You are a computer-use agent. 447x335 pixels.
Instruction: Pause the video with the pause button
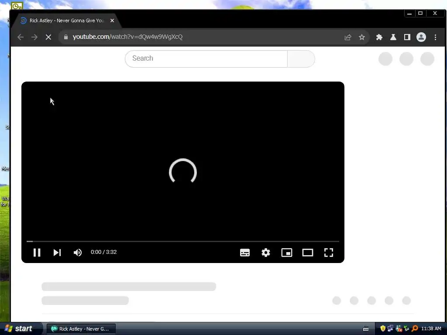point(37,253)
